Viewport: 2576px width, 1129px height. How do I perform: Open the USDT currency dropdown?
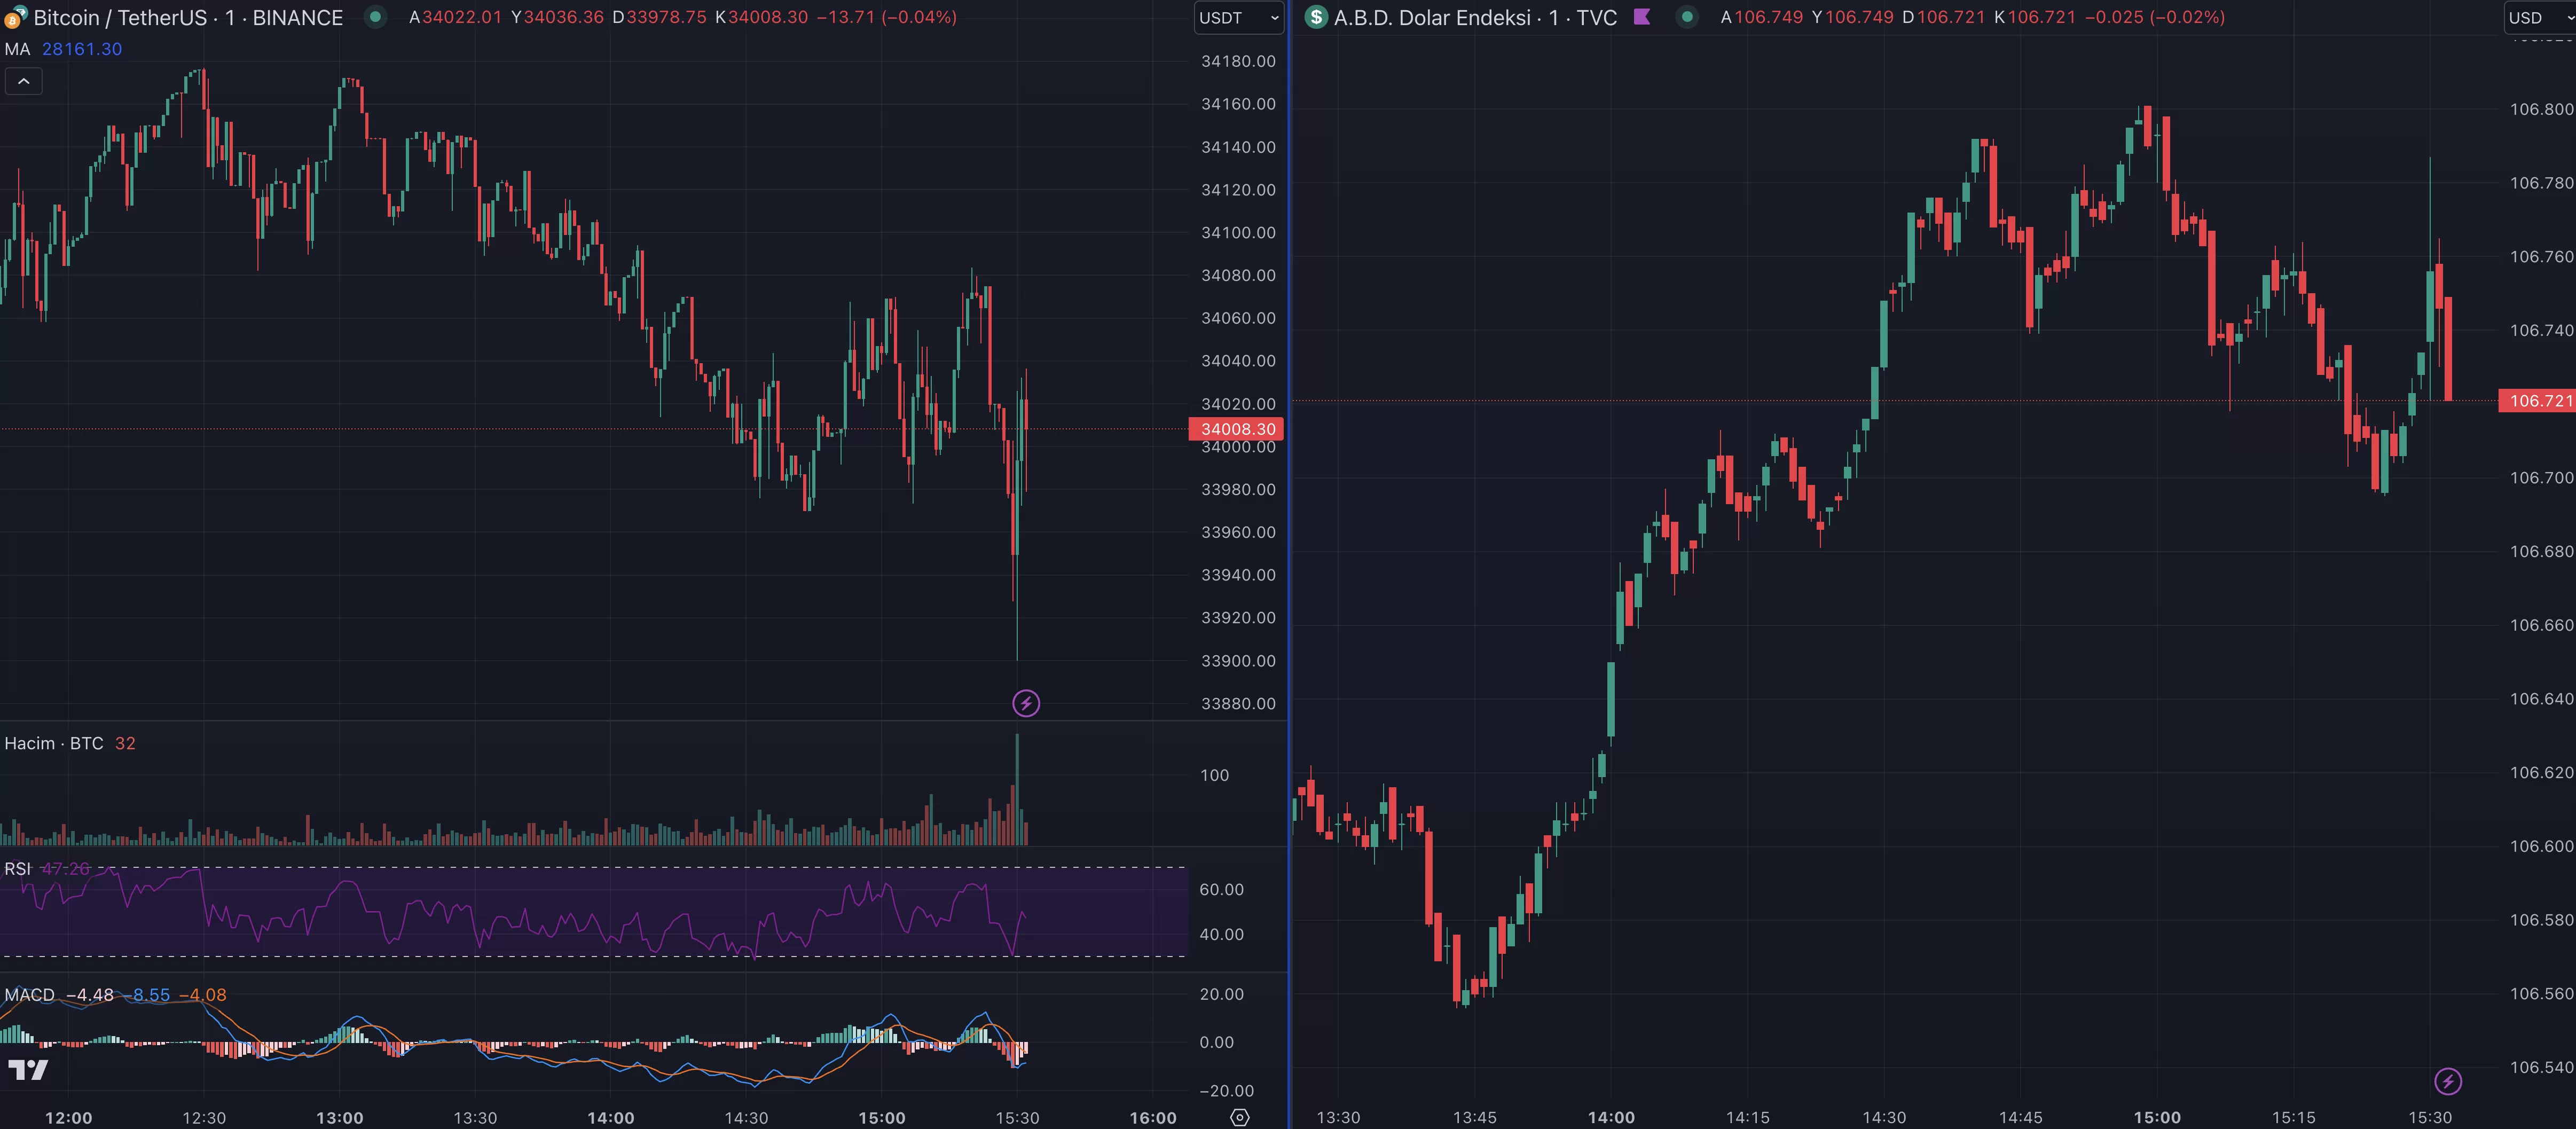tap(1238, 18)
